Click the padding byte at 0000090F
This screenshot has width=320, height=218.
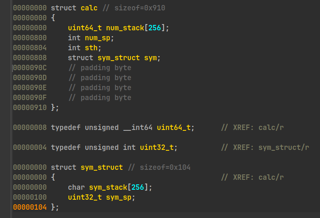tap(100, 98)
